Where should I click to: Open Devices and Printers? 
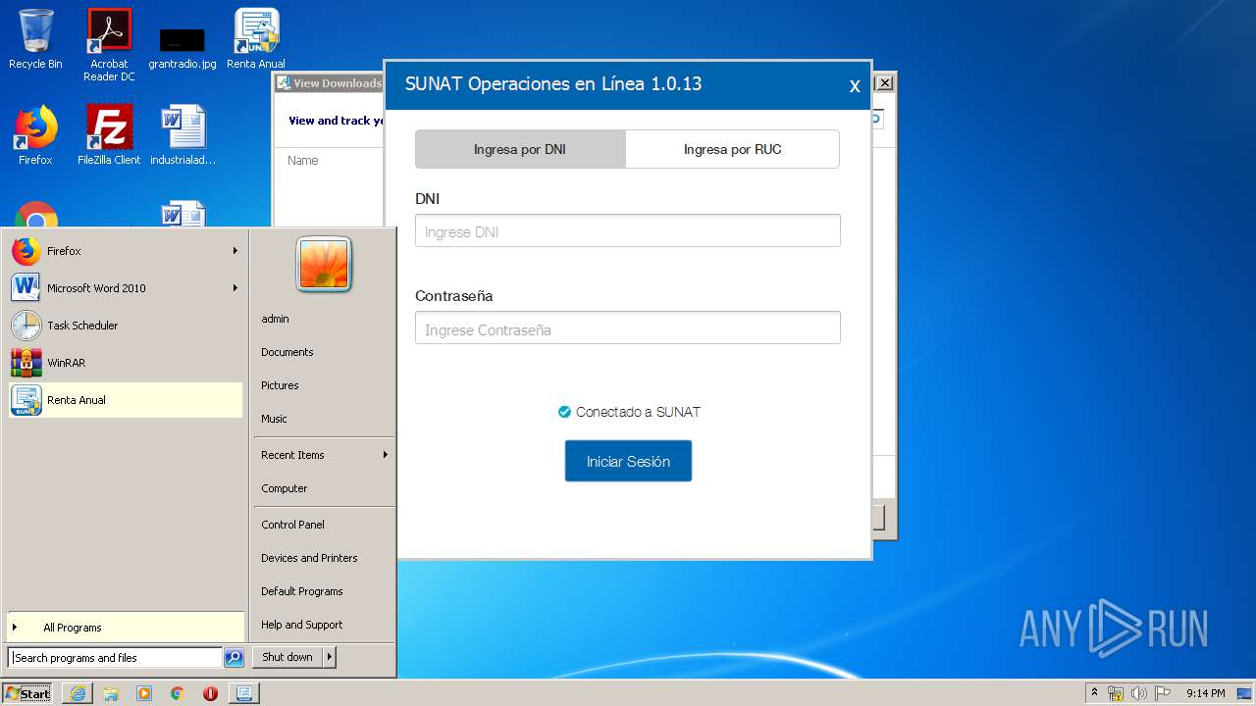(x=309, y=558)
